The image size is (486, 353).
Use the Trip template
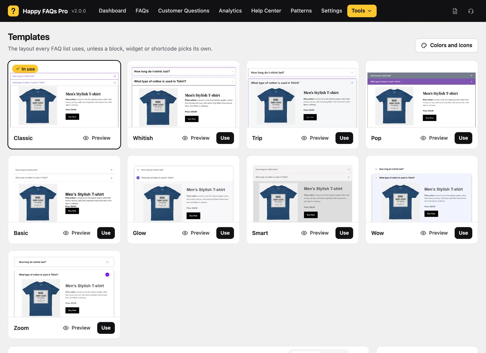click(x=344, y=138)
